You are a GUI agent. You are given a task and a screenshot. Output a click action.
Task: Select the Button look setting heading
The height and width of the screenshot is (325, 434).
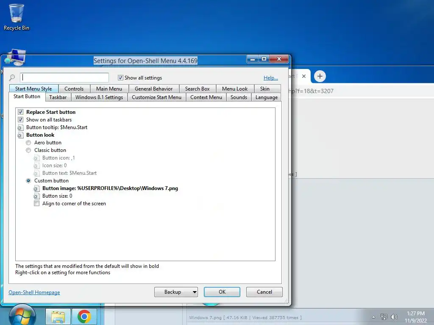pos(40,135)
